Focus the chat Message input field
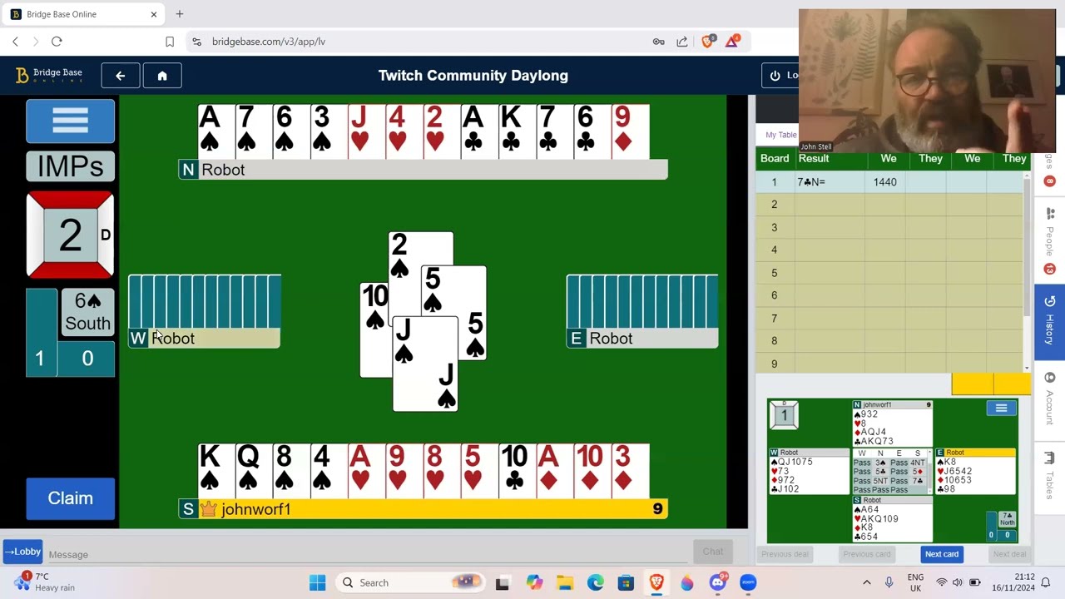The width and height of the screenshot is (1065, 599). click(366, 554)
